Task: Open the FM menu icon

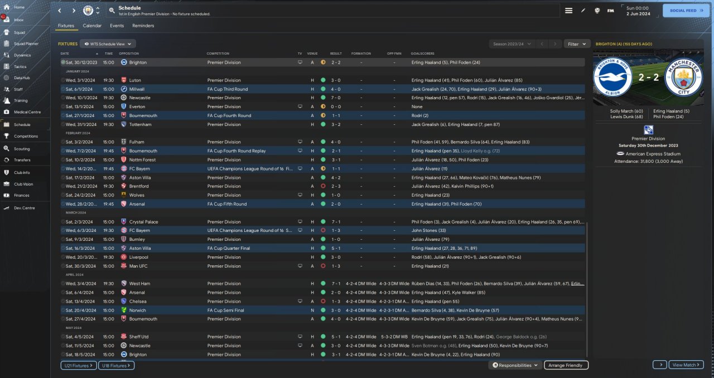Action: 610,11
